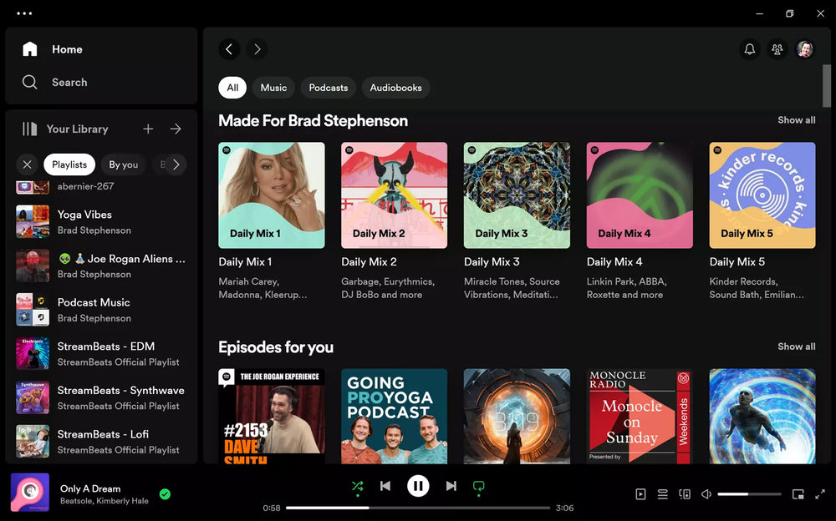
Task: Mute audio with the speaker icon
Action: 706,494
